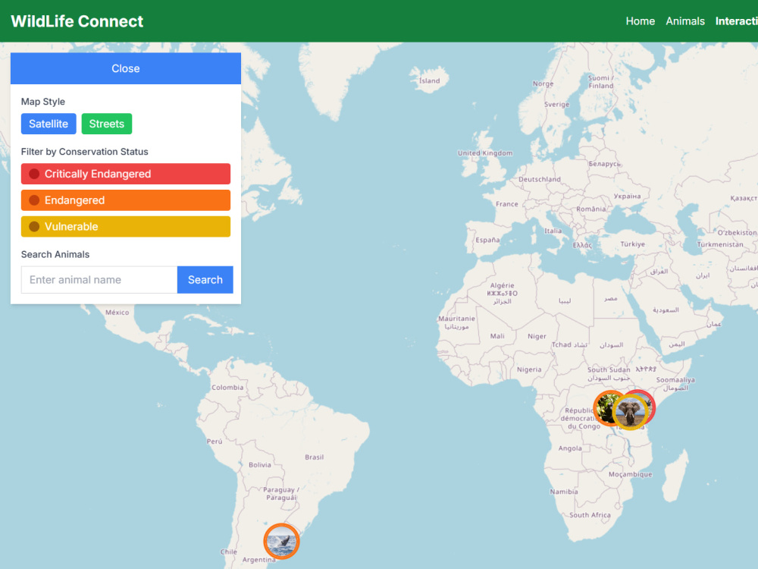Toggle the Critically Endangered filter
This screenshot has height=569, width=758.
point(126,174)
